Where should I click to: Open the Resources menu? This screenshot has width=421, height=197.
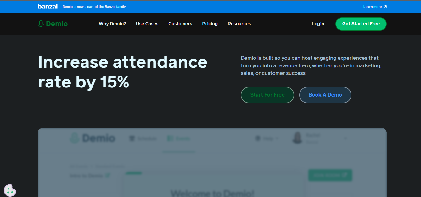pyautogui.click(x=239, y=24)
